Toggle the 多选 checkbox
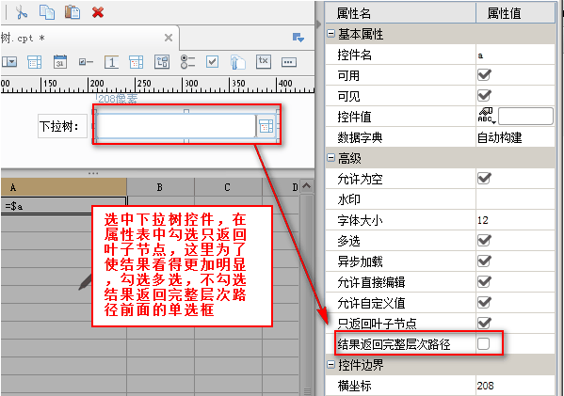The image size is (564, 396). (x=484, y=240)
